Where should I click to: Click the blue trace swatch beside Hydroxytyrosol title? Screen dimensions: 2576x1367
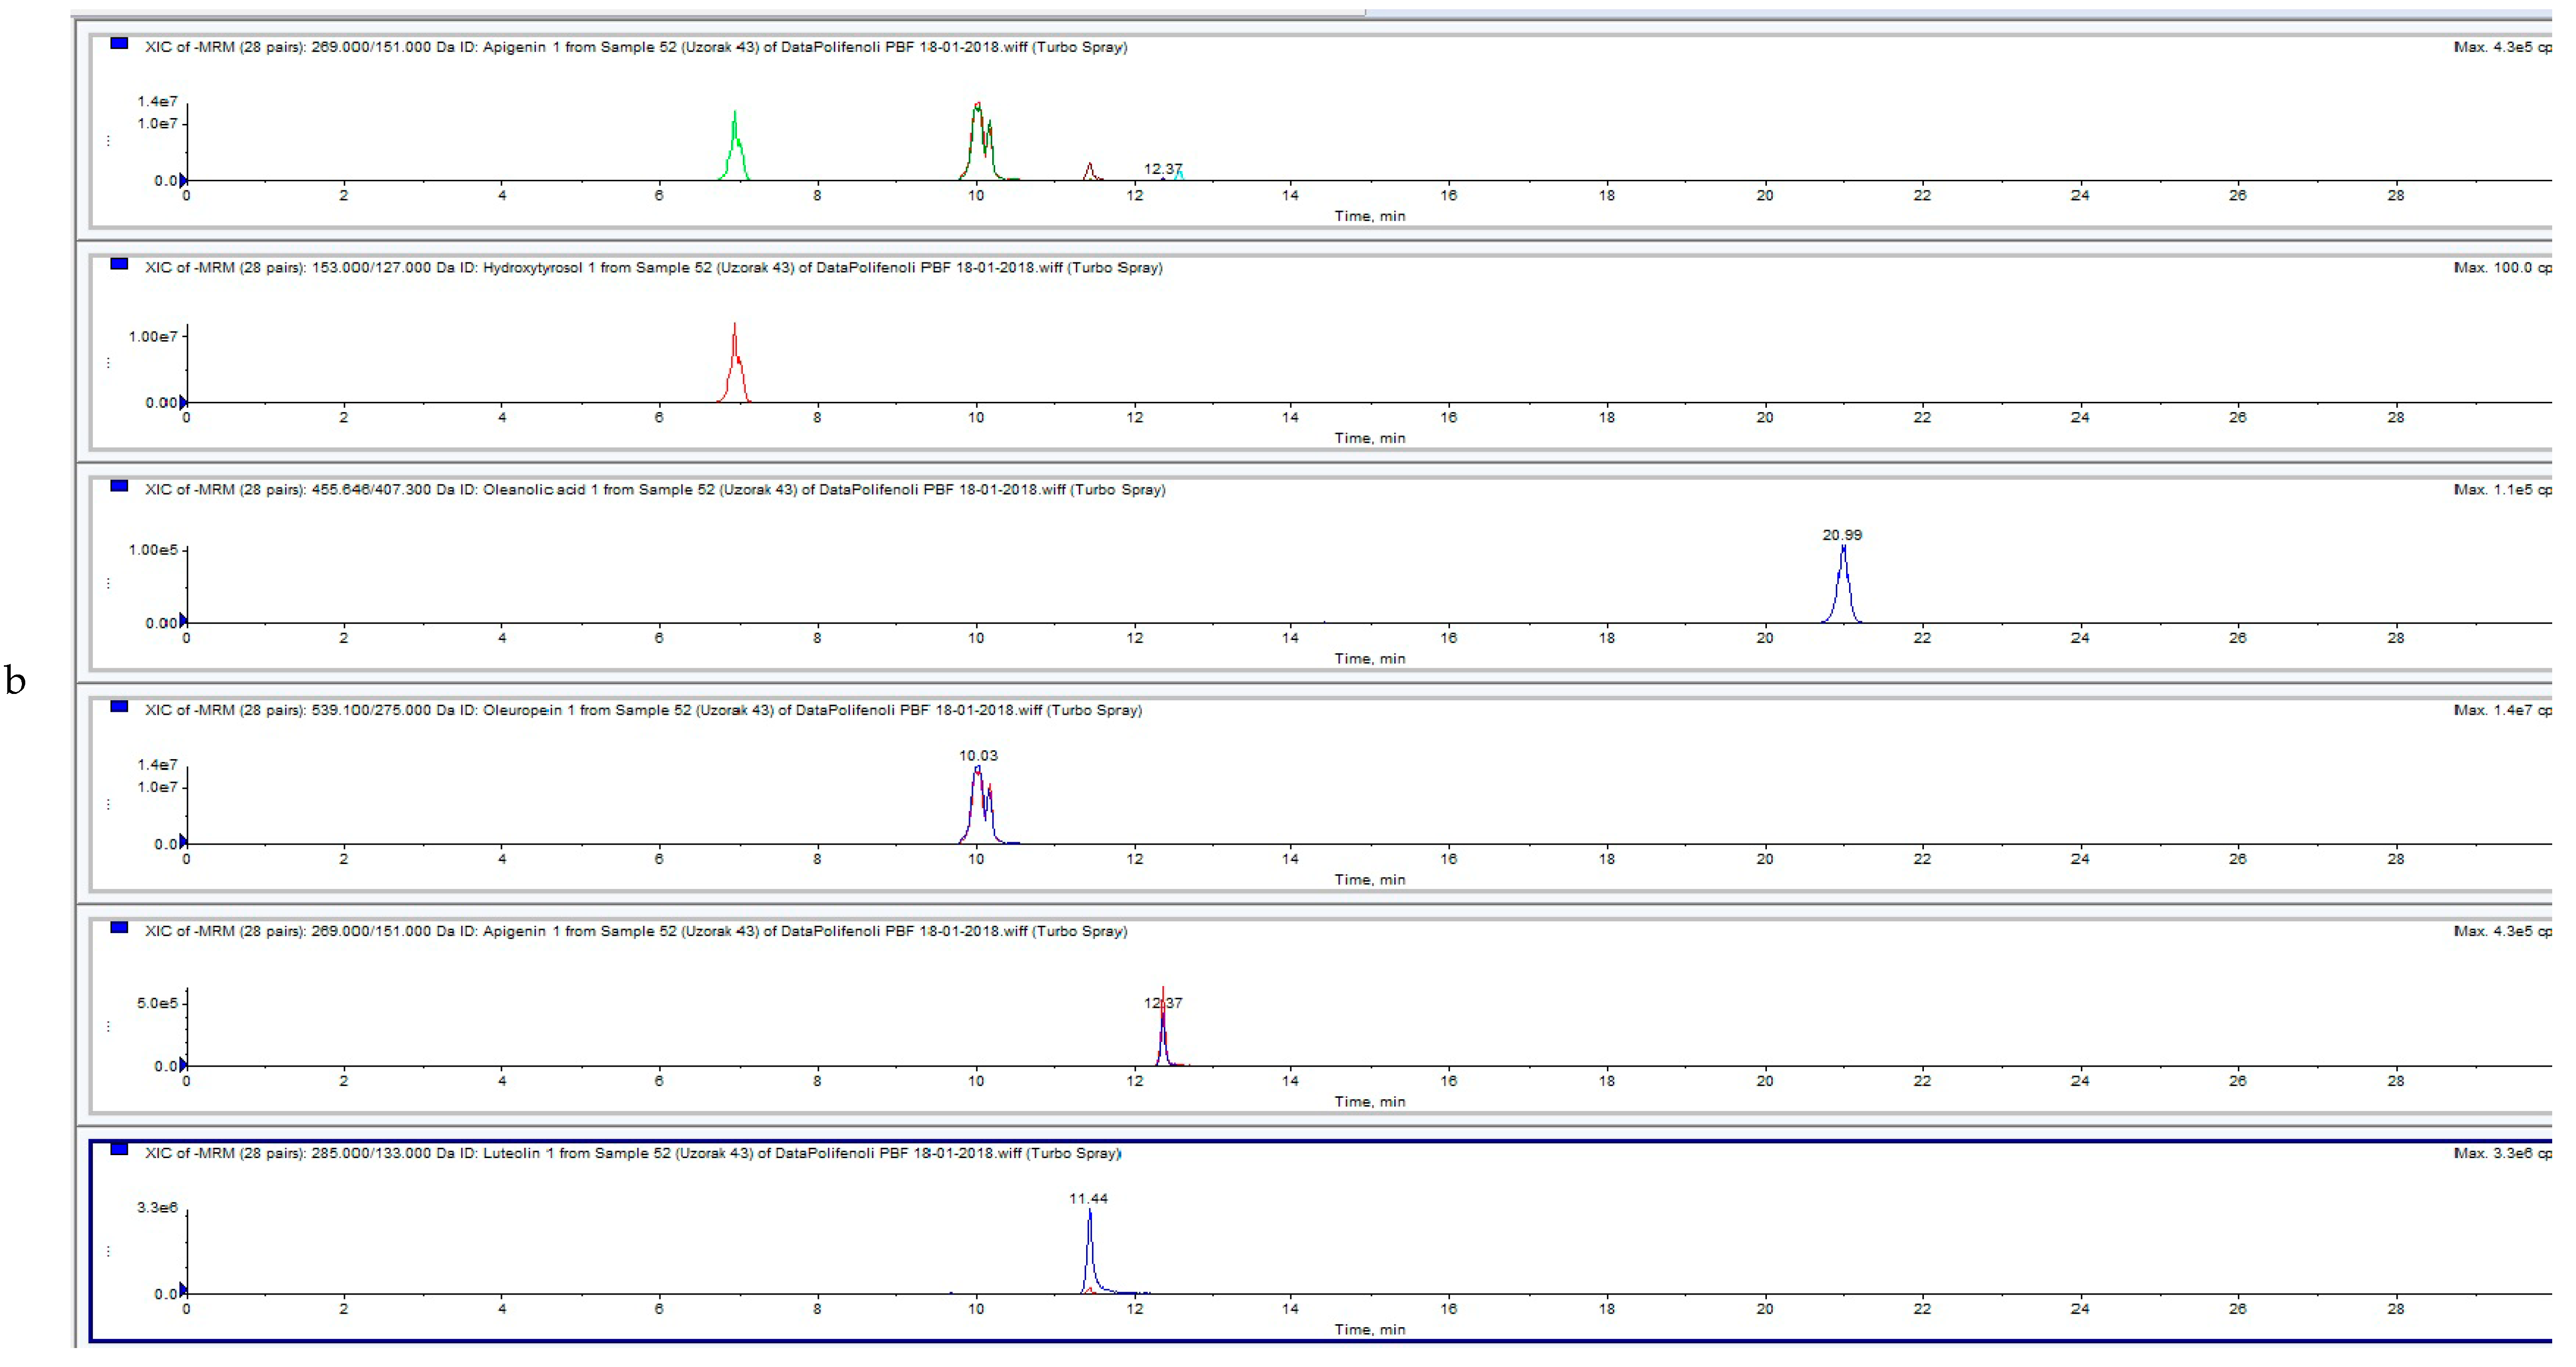click(x=119, y=264)
